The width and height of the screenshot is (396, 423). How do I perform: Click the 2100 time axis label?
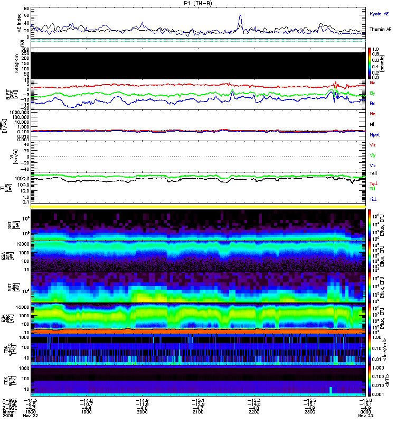198,412
